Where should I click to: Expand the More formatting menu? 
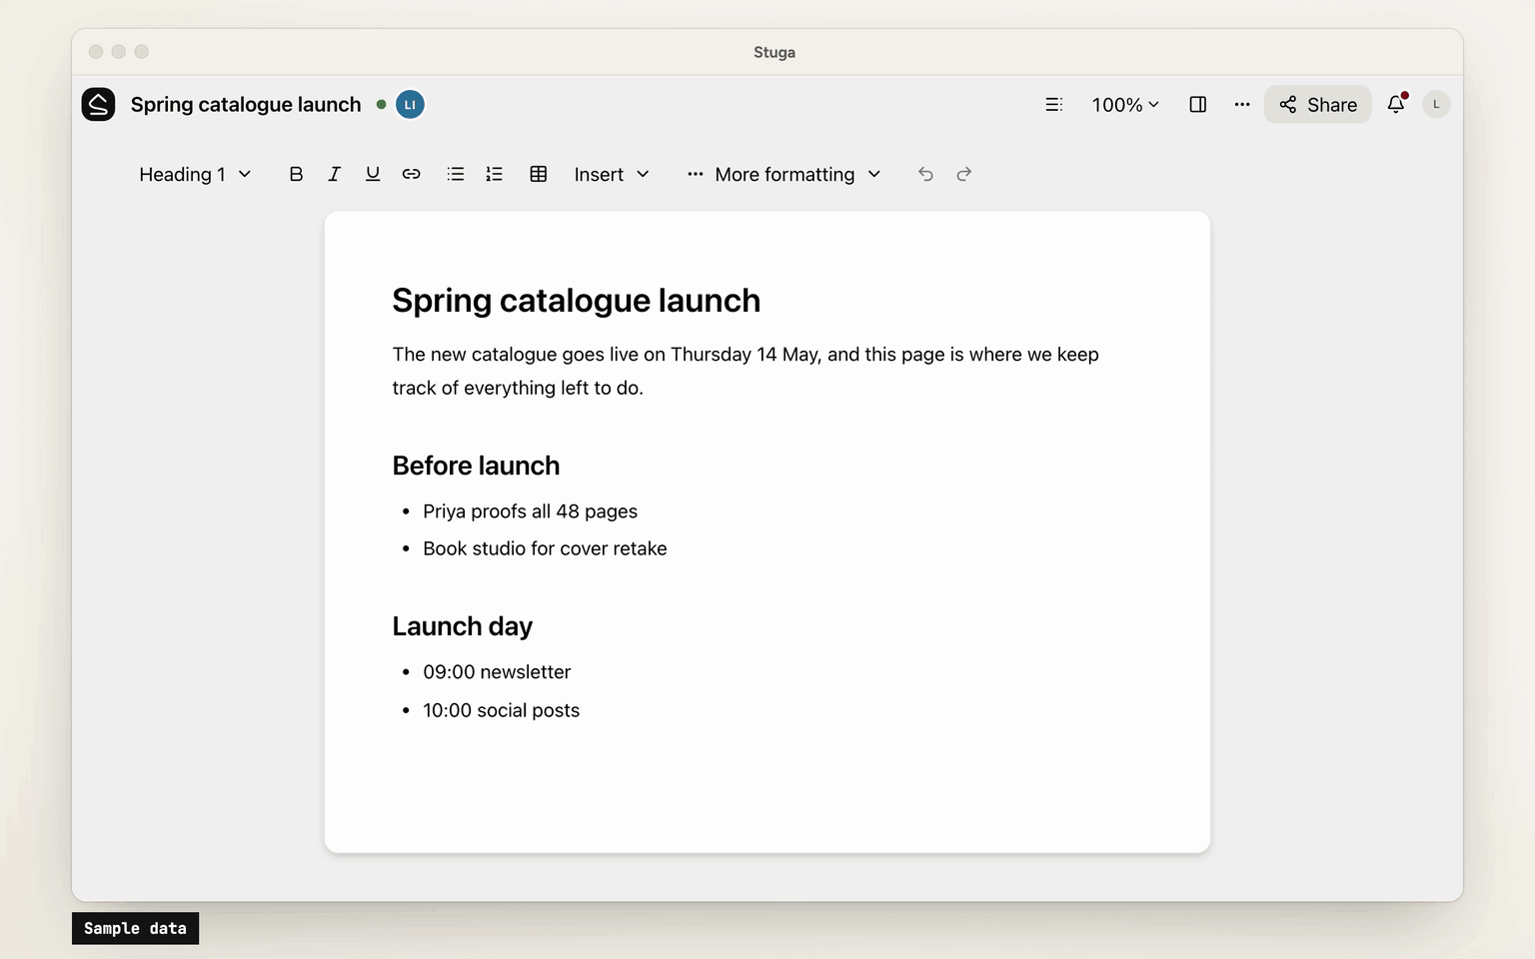[x=784, y=174]
